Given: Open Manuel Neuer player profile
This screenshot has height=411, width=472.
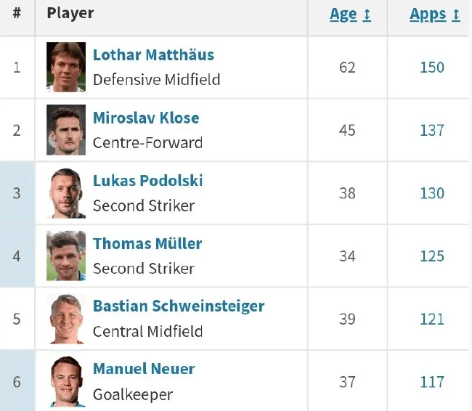Looking at the screenshot, I should point(144,369).
